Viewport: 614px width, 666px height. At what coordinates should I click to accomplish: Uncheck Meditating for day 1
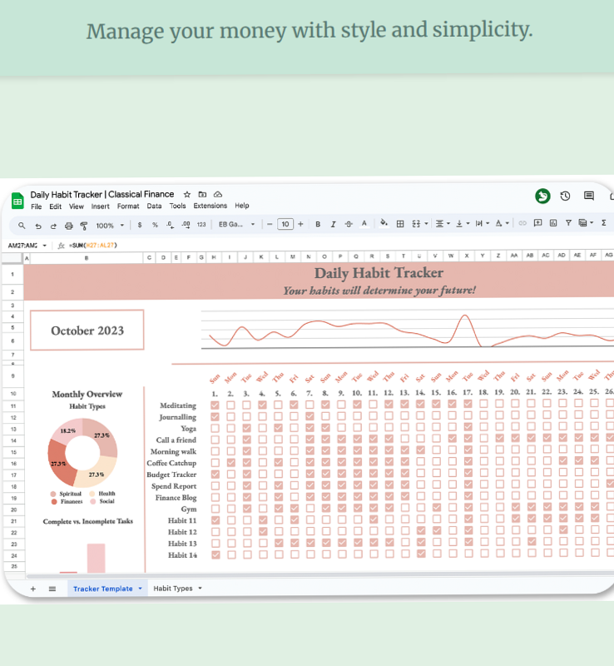tap(215, 405)
